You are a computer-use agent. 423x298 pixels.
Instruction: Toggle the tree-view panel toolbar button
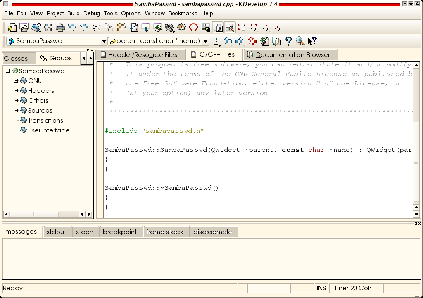[x=218, y=27]
